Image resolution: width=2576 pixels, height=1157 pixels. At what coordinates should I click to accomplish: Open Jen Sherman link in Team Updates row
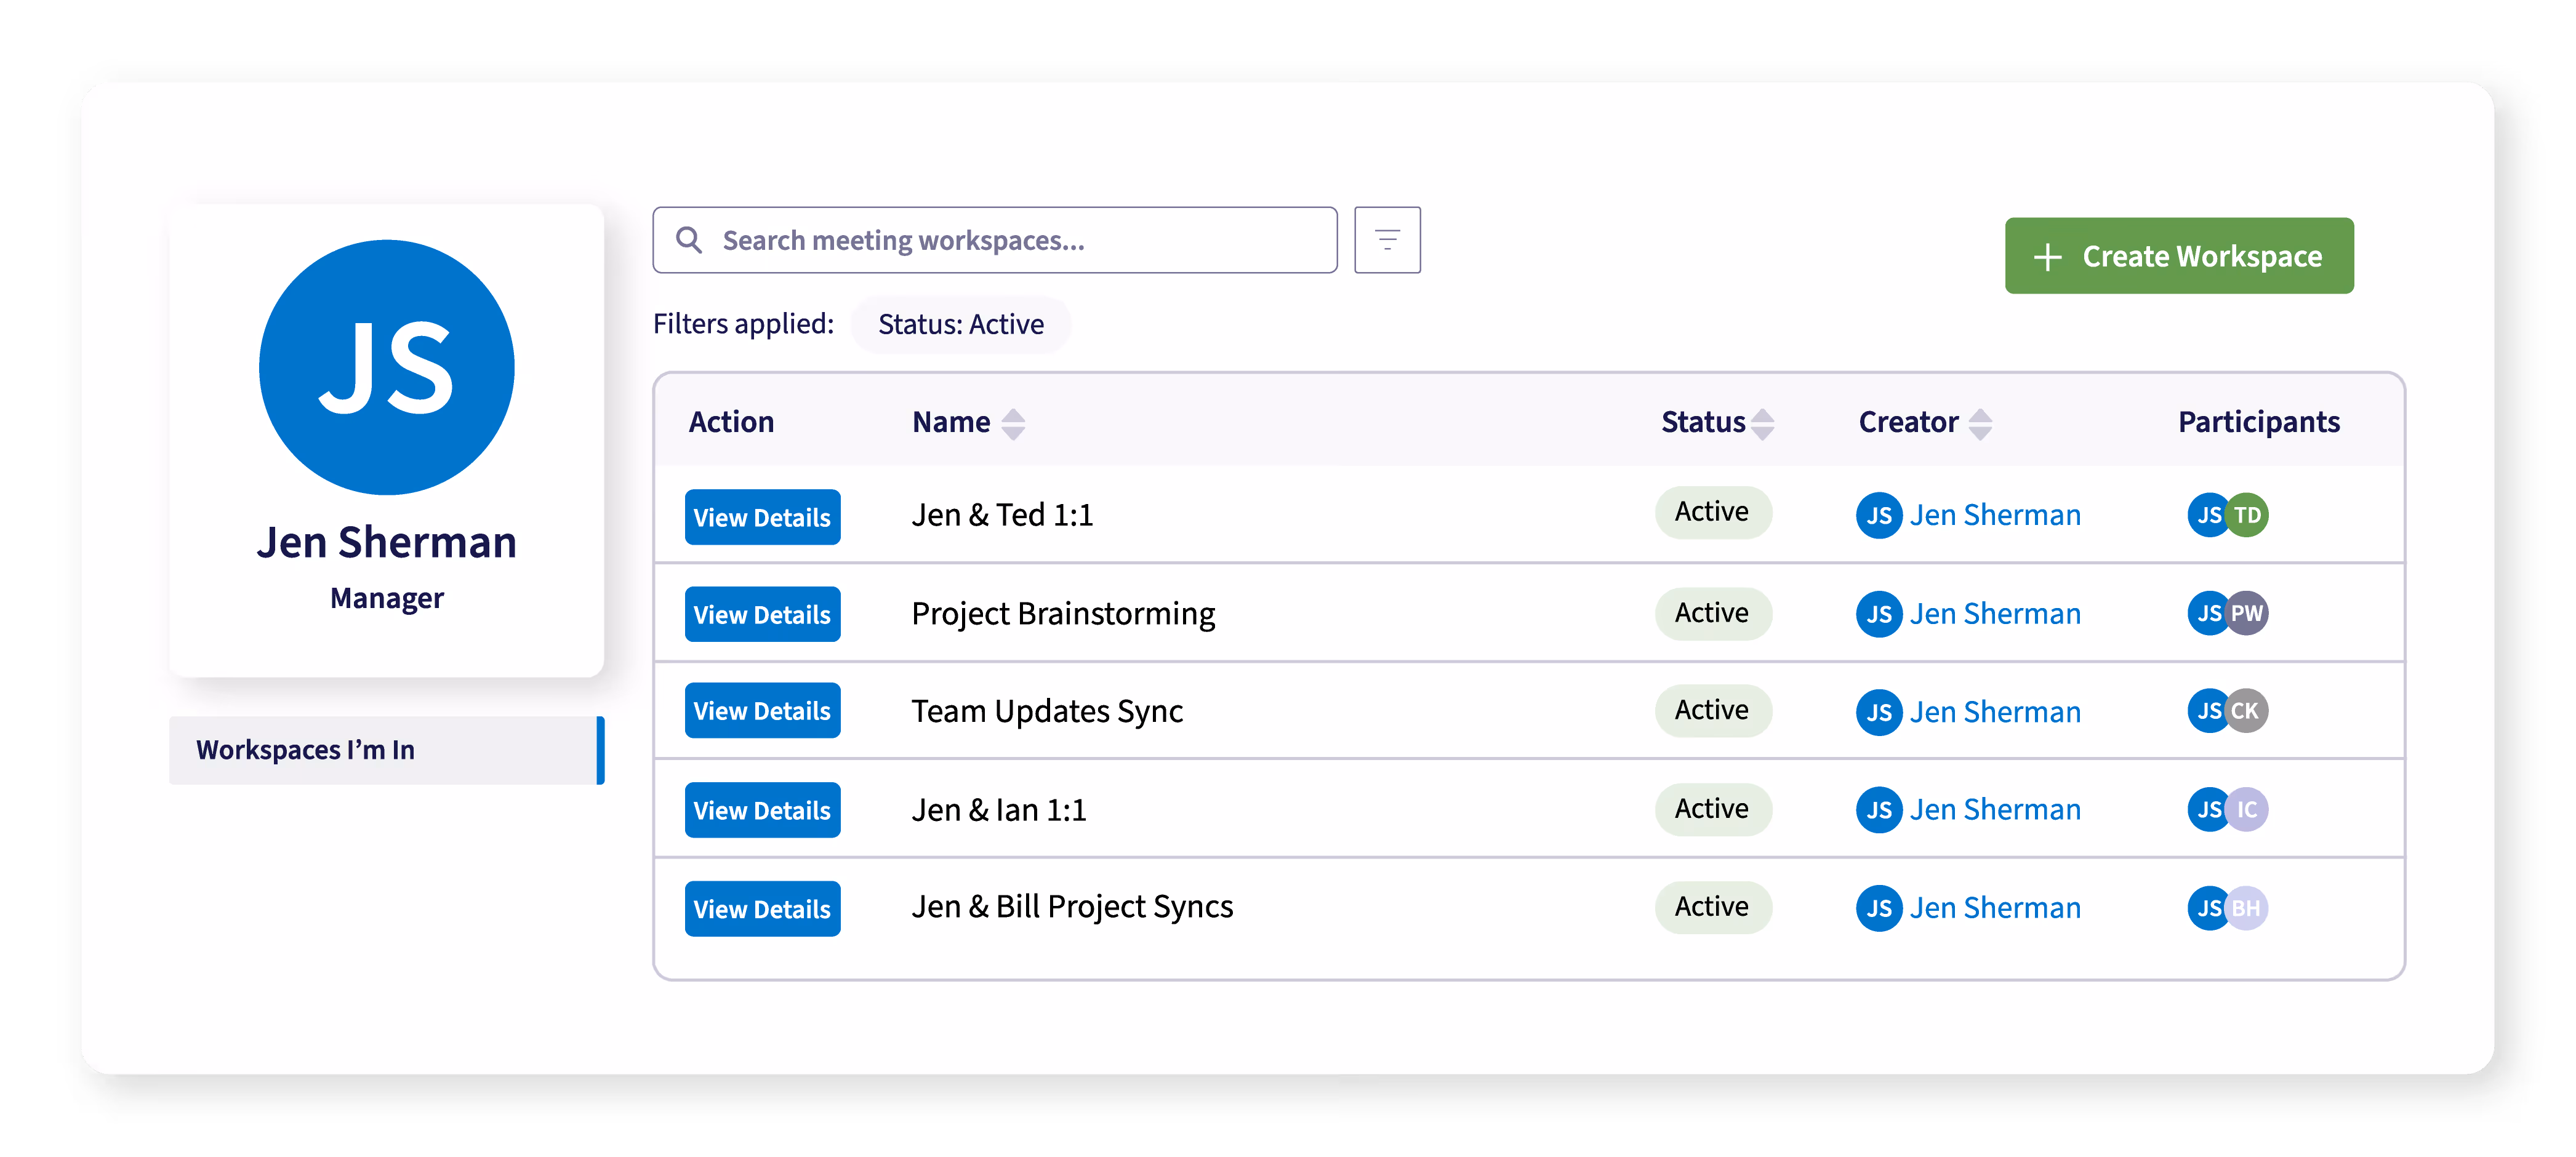tap(1994, 712)
